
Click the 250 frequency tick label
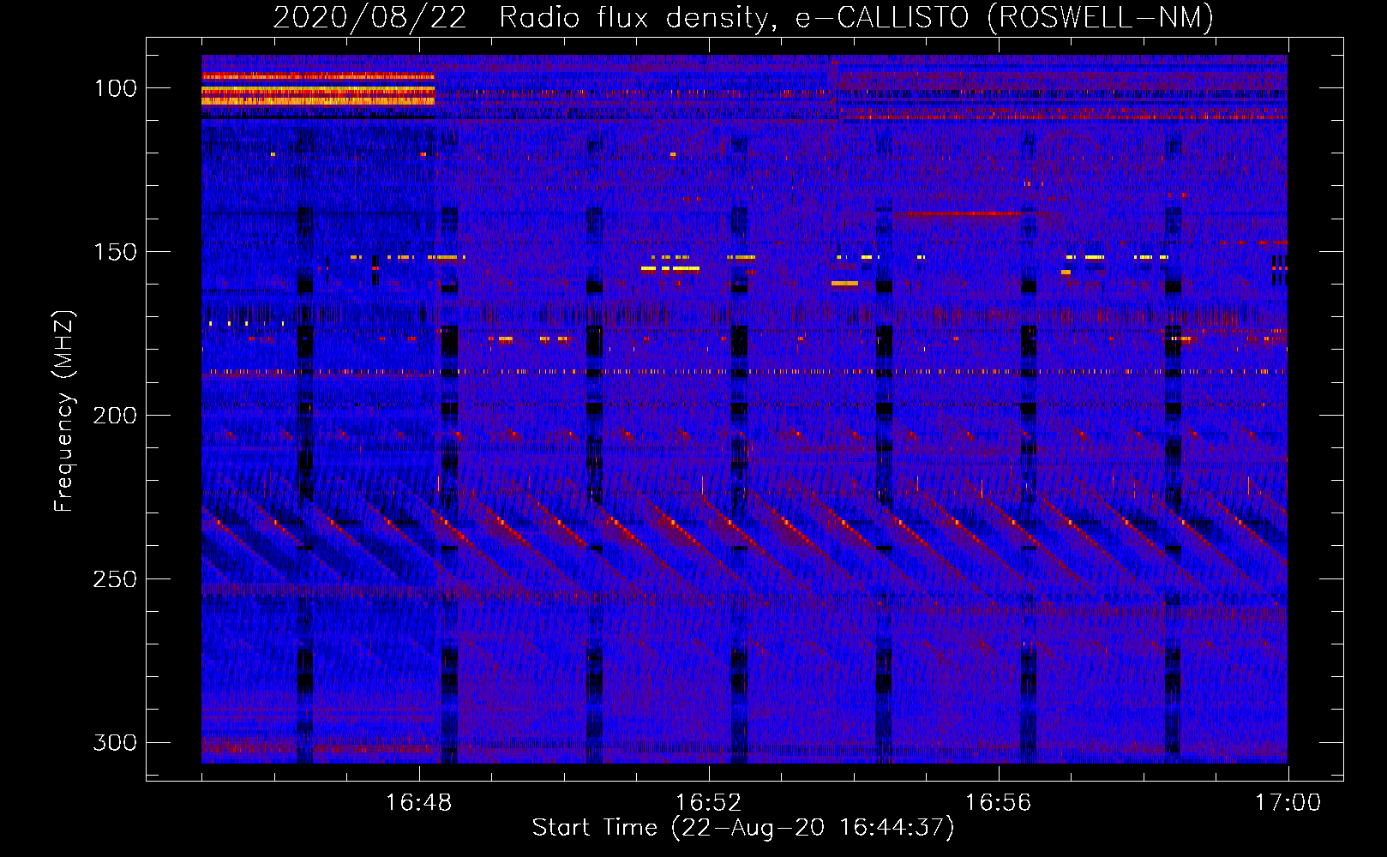coord(115,579)
